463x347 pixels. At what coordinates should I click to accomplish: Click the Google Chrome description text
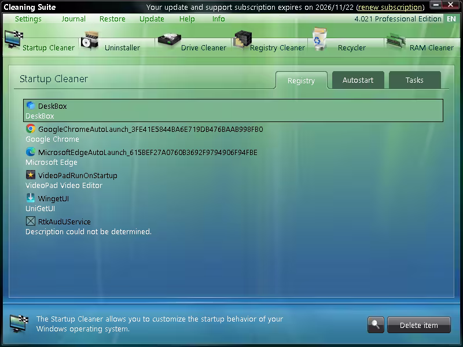point(52,139)
